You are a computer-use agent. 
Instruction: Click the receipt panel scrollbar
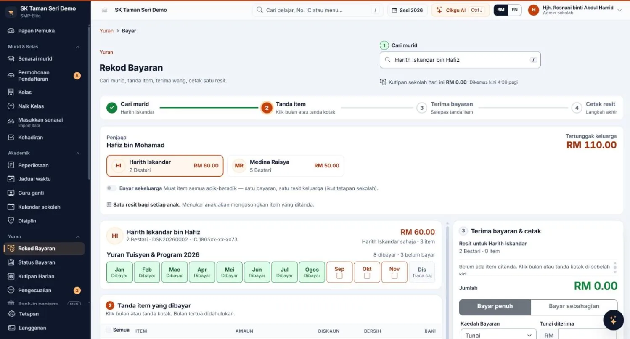pyautogui.click(x=615, y=267)
